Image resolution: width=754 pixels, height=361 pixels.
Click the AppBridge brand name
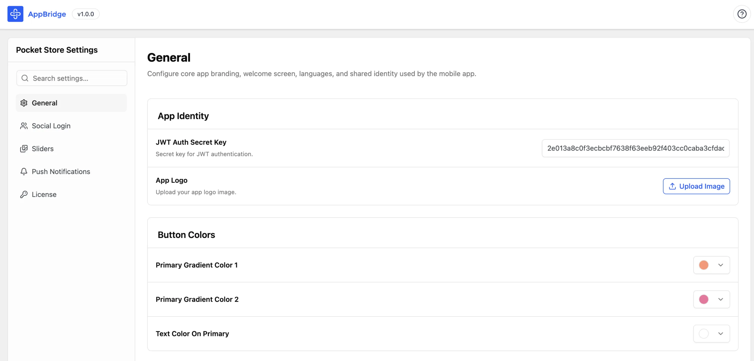click(47, 14)
